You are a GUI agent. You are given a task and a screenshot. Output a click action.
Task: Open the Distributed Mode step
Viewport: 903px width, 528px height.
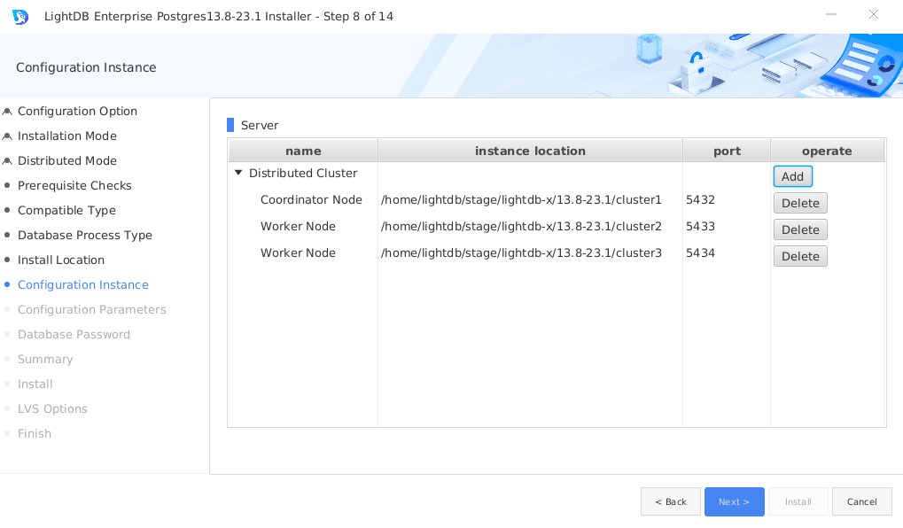(66, 160)
